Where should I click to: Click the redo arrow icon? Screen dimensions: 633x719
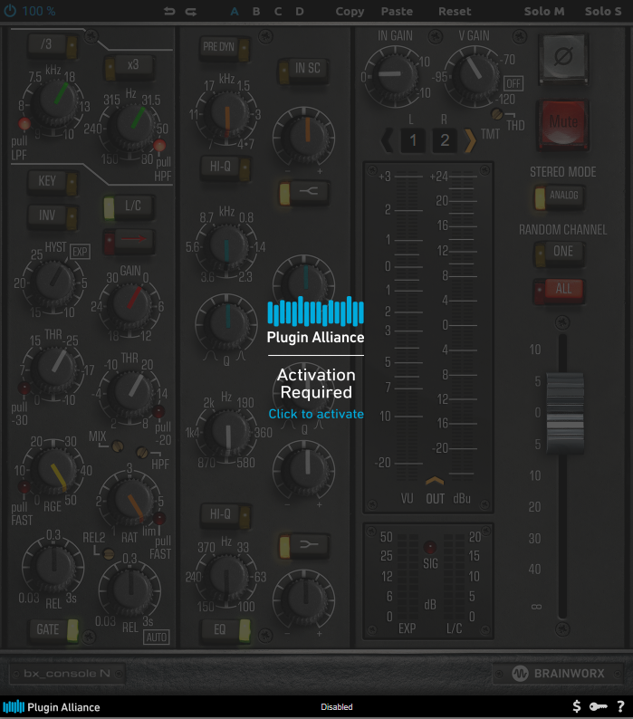(191, 12)
